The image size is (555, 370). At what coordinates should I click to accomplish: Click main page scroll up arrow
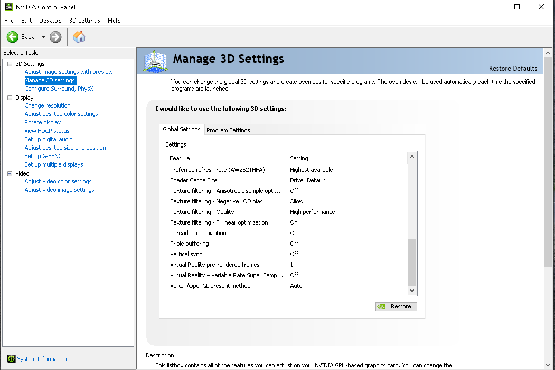[x=548, y=53]
